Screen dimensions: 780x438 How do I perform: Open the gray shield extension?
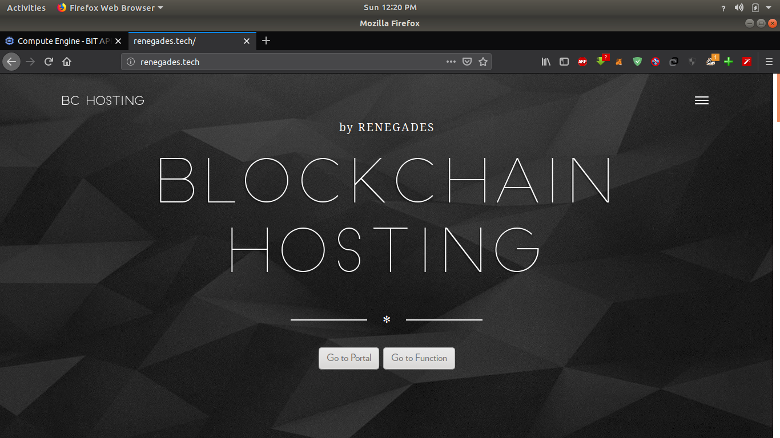[692, 62]
